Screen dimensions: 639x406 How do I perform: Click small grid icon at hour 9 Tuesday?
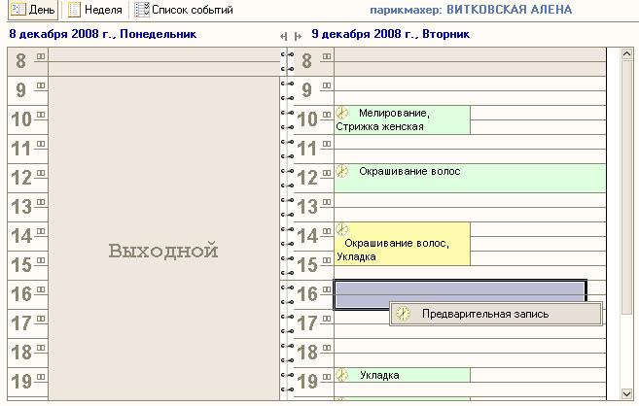pos(327,85)
